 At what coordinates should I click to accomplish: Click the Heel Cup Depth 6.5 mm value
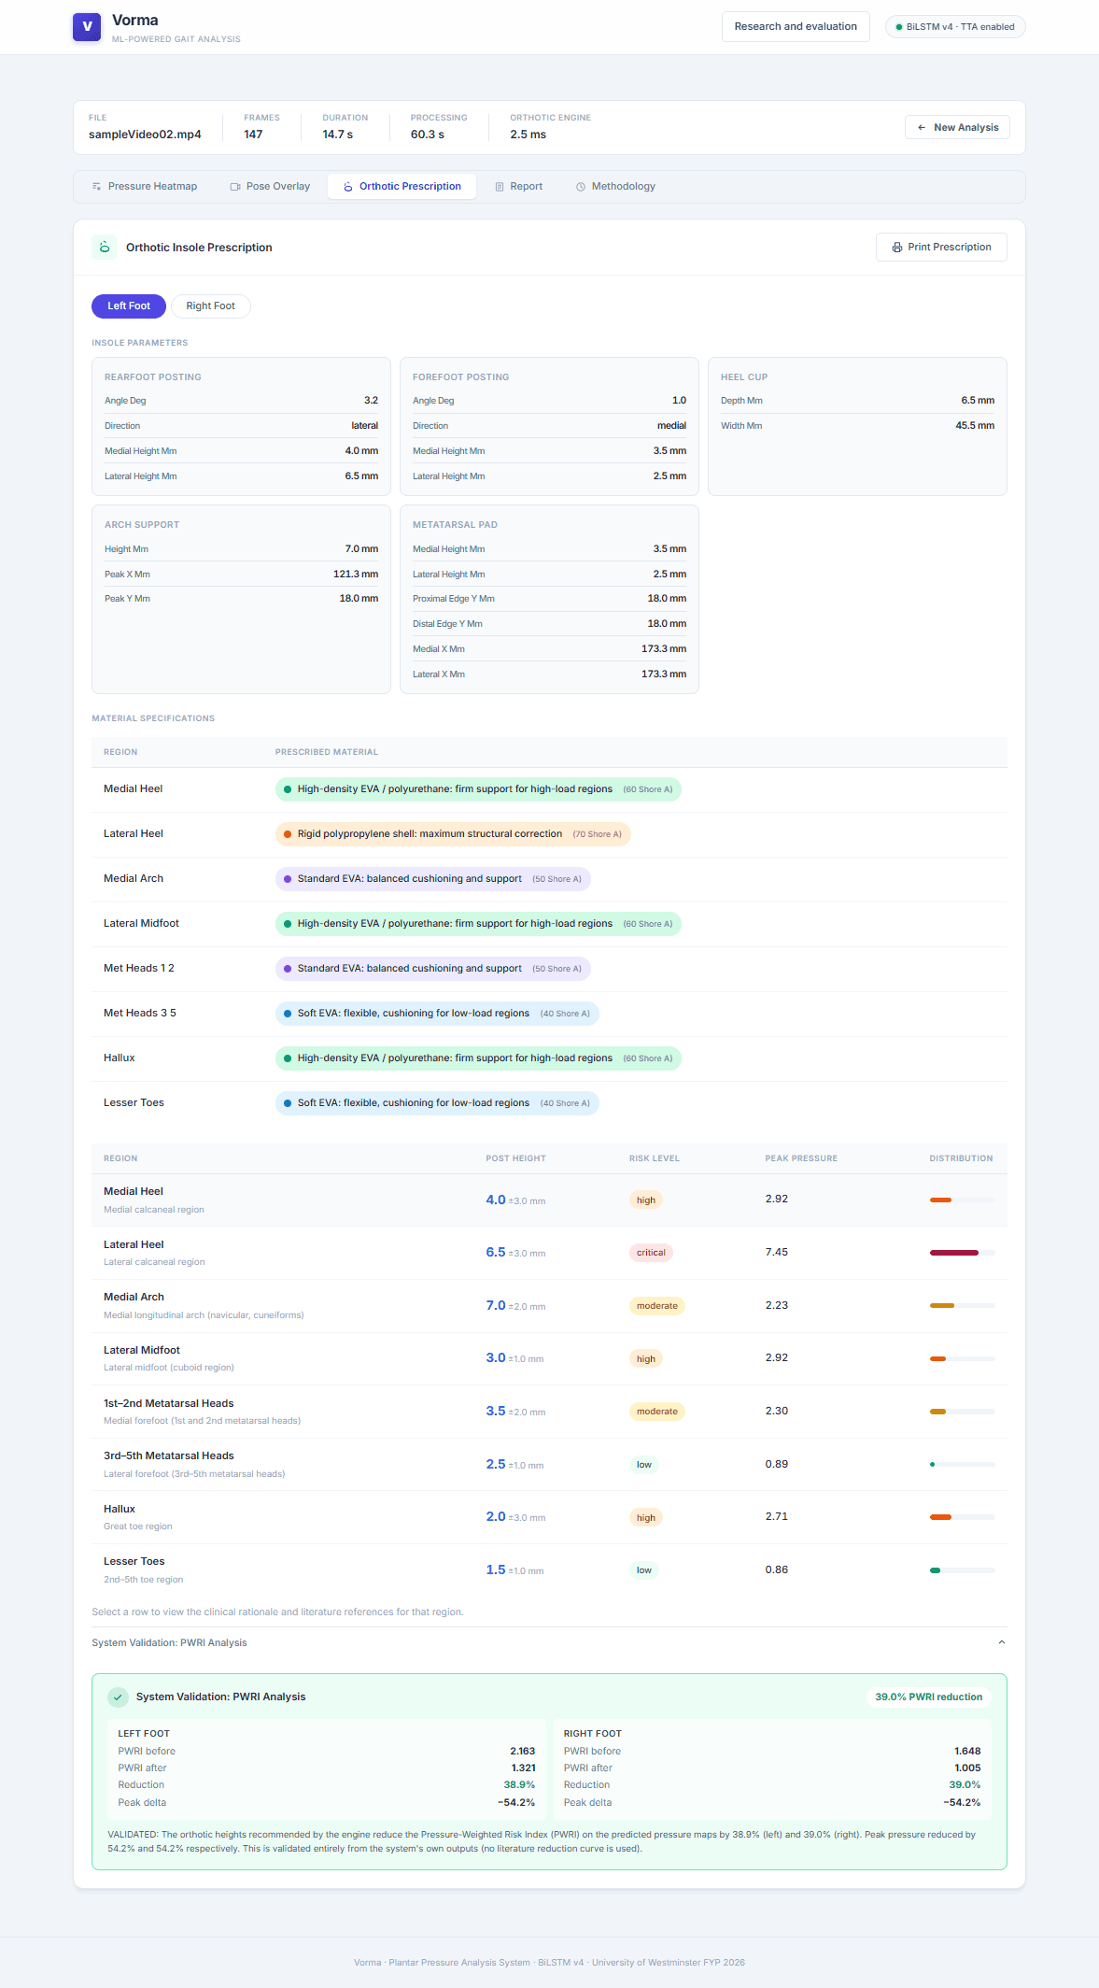coord(978,401)
